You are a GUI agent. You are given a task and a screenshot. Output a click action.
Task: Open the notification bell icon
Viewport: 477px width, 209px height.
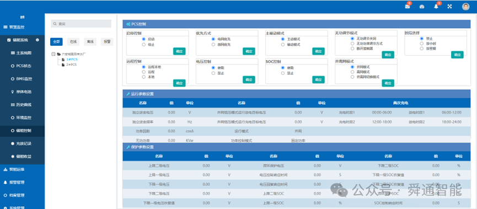[436, 7]
